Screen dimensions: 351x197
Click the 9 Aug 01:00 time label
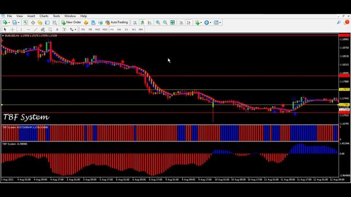[x=172, y=179]
